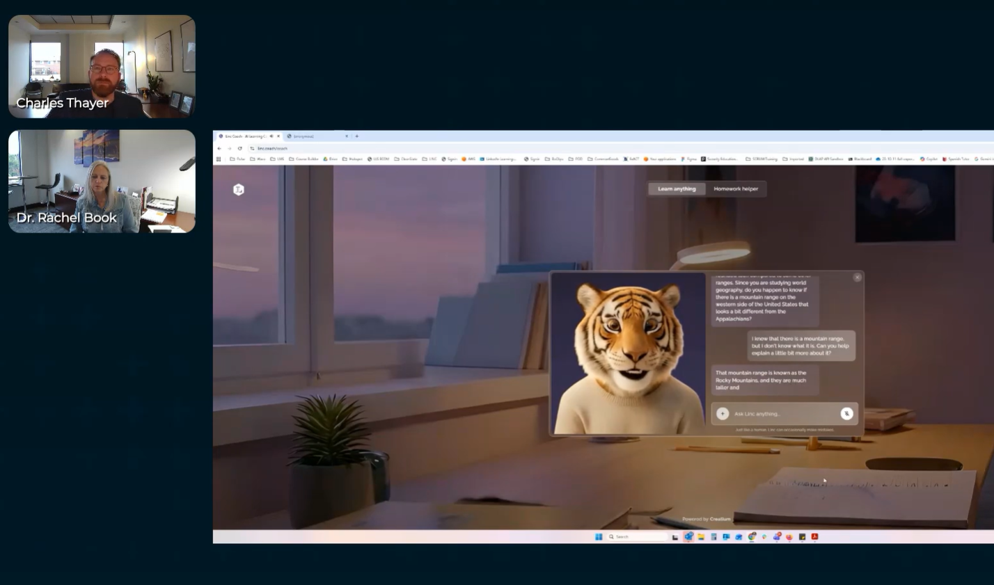The width and height of the screenshot is (994, 585).
Task: Switch to Learn anything mode
Action: (x=677, y=189)
